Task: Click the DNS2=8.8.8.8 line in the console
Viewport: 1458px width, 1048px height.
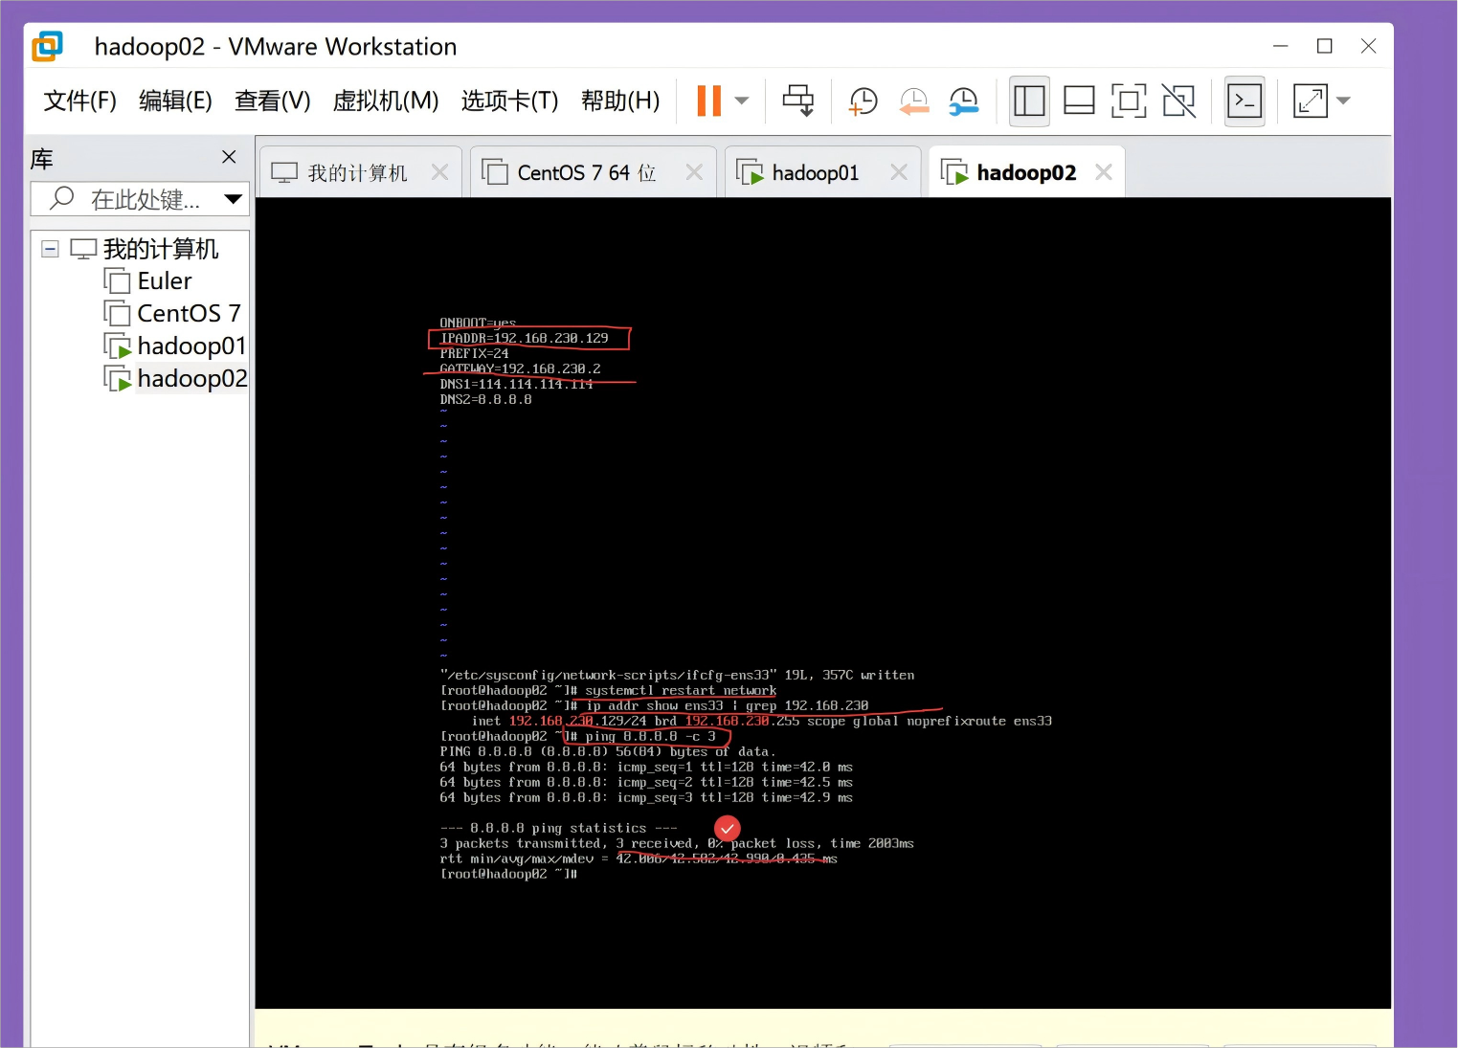Action: pyautogui.click(x=485, y=399)
